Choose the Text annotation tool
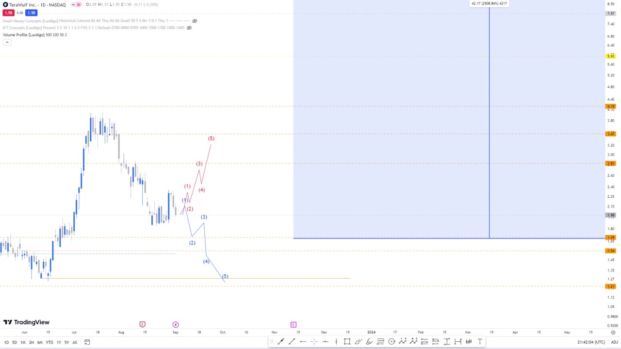The height and width of the screenshot is (349, 621). click(480, 342)
